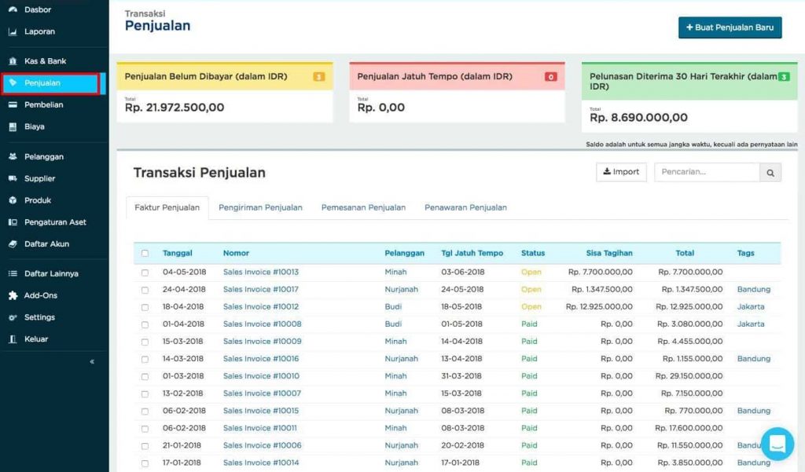The height and width of the screenshot is (472, 805).
Task: Open the Produk box icon
Action: (x=13, y=200)
